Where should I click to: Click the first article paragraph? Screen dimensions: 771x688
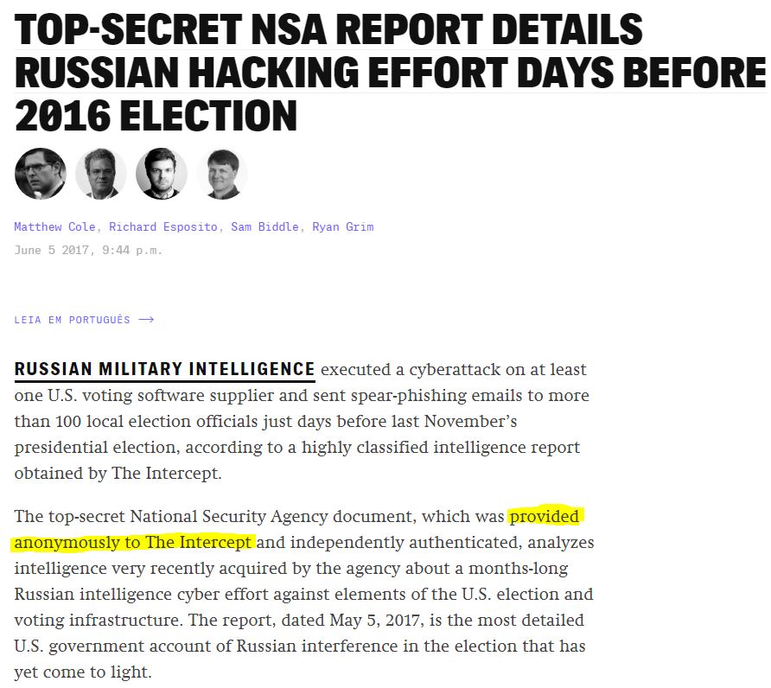pos(302,421)
